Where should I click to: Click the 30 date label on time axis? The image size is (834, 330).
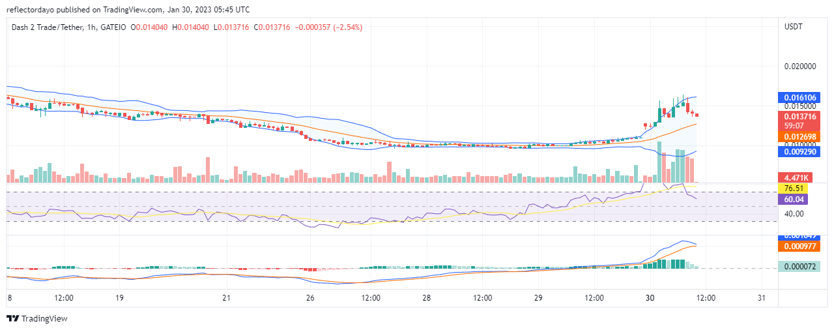click(650, 297)
